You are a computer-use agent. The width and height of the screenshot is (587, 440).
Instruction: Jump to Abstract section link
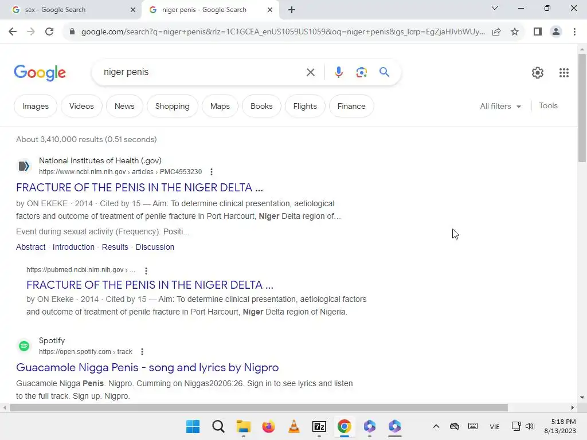click(x=31, y=247)
